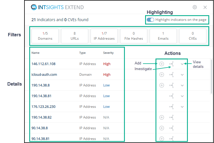Select the 190.14.38.81 name cell

coord(41,96)
